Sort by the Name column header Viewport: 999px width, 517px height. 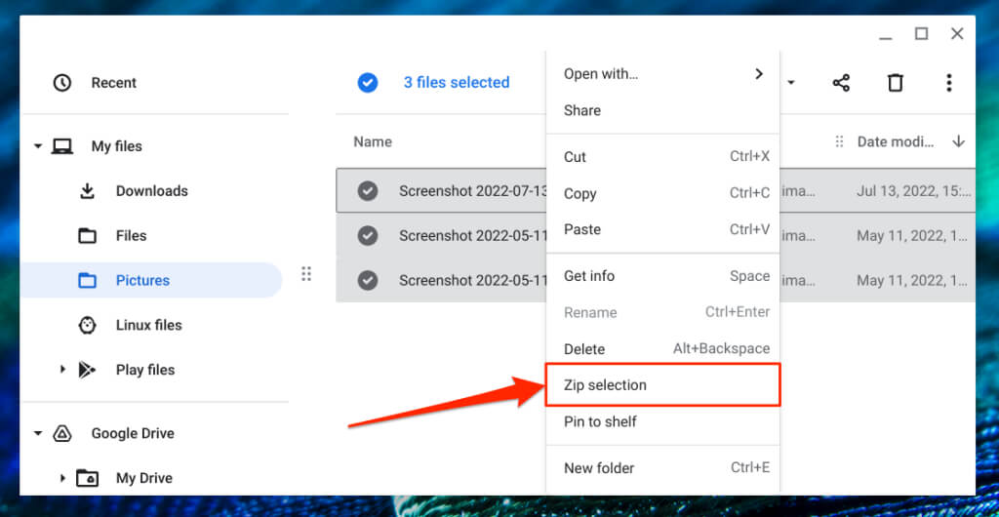[373, 141]
